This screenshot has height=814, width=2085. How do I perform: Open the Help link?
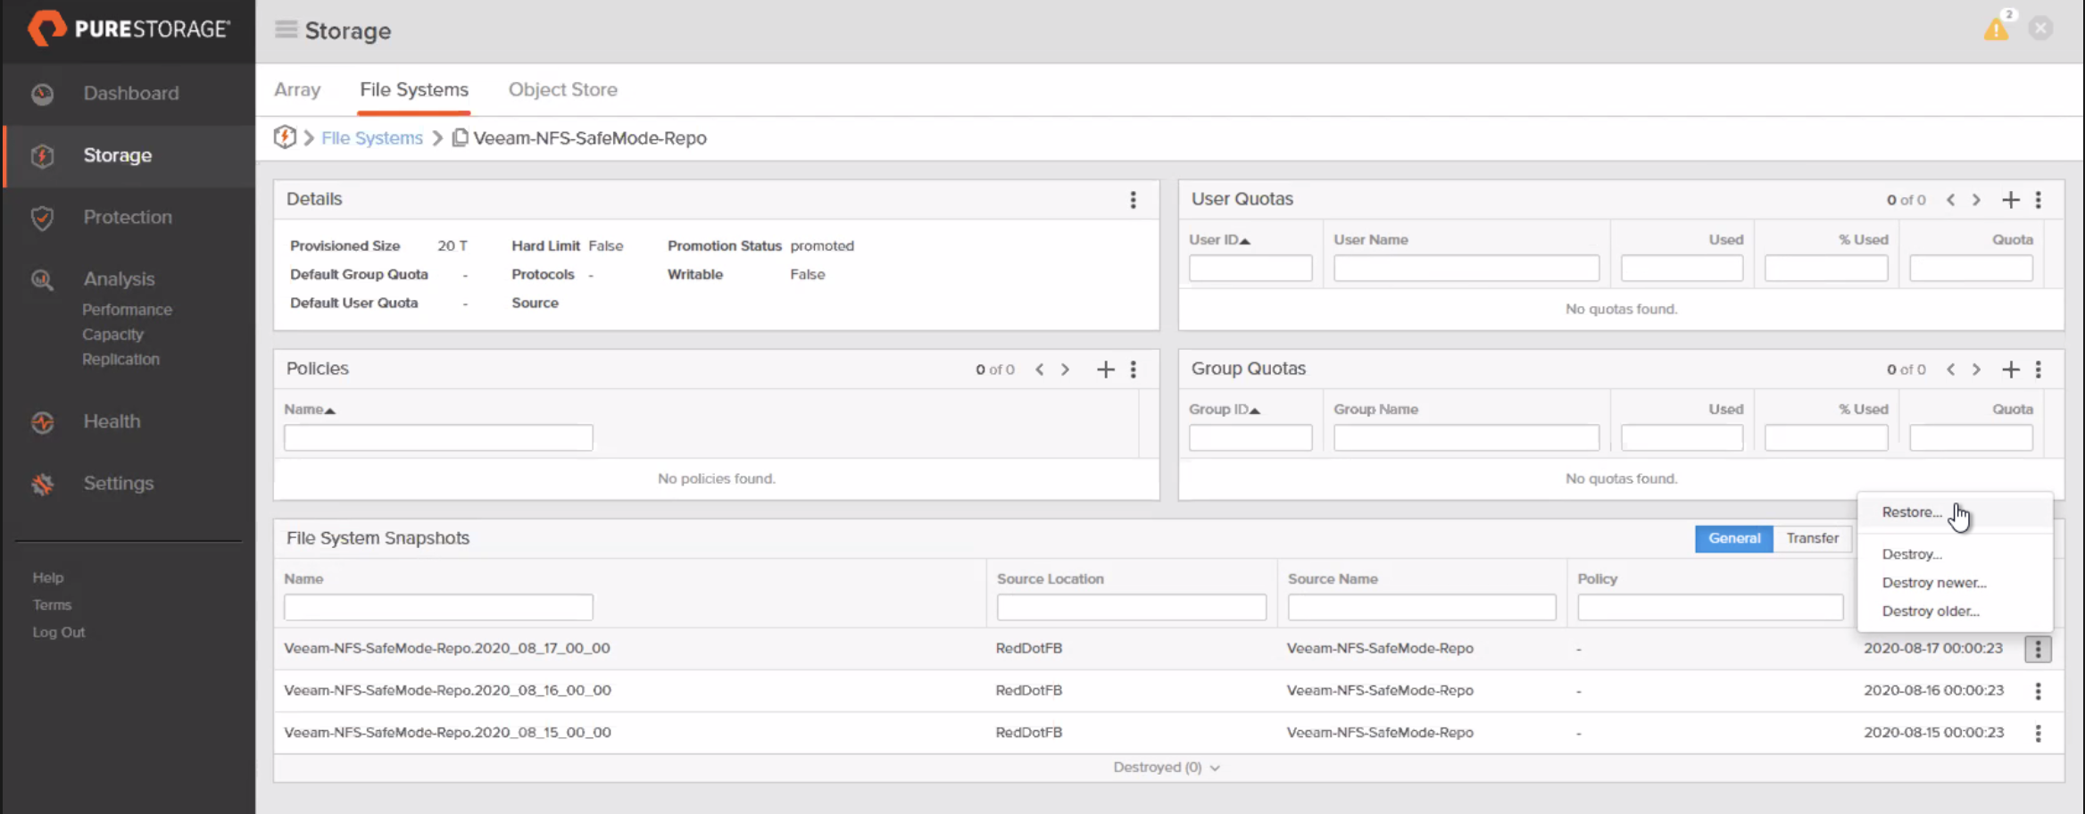point(48,578)
